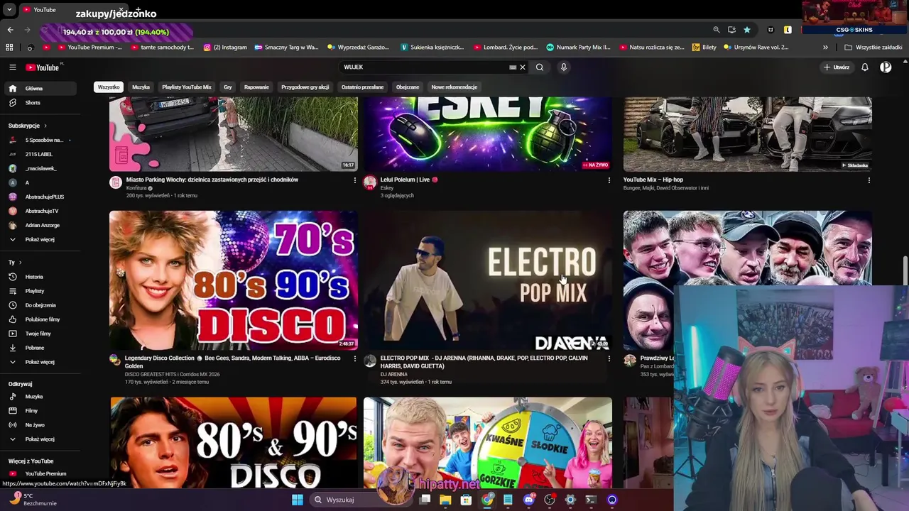Image resolution: width=909 pixels, height=511 pixels.
Task: Show more bookmarks with double chevron
Action: tap(825, 48)
